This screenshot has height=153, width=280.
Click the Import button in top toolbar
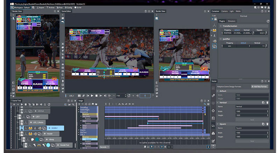click(x=41, y=7)
